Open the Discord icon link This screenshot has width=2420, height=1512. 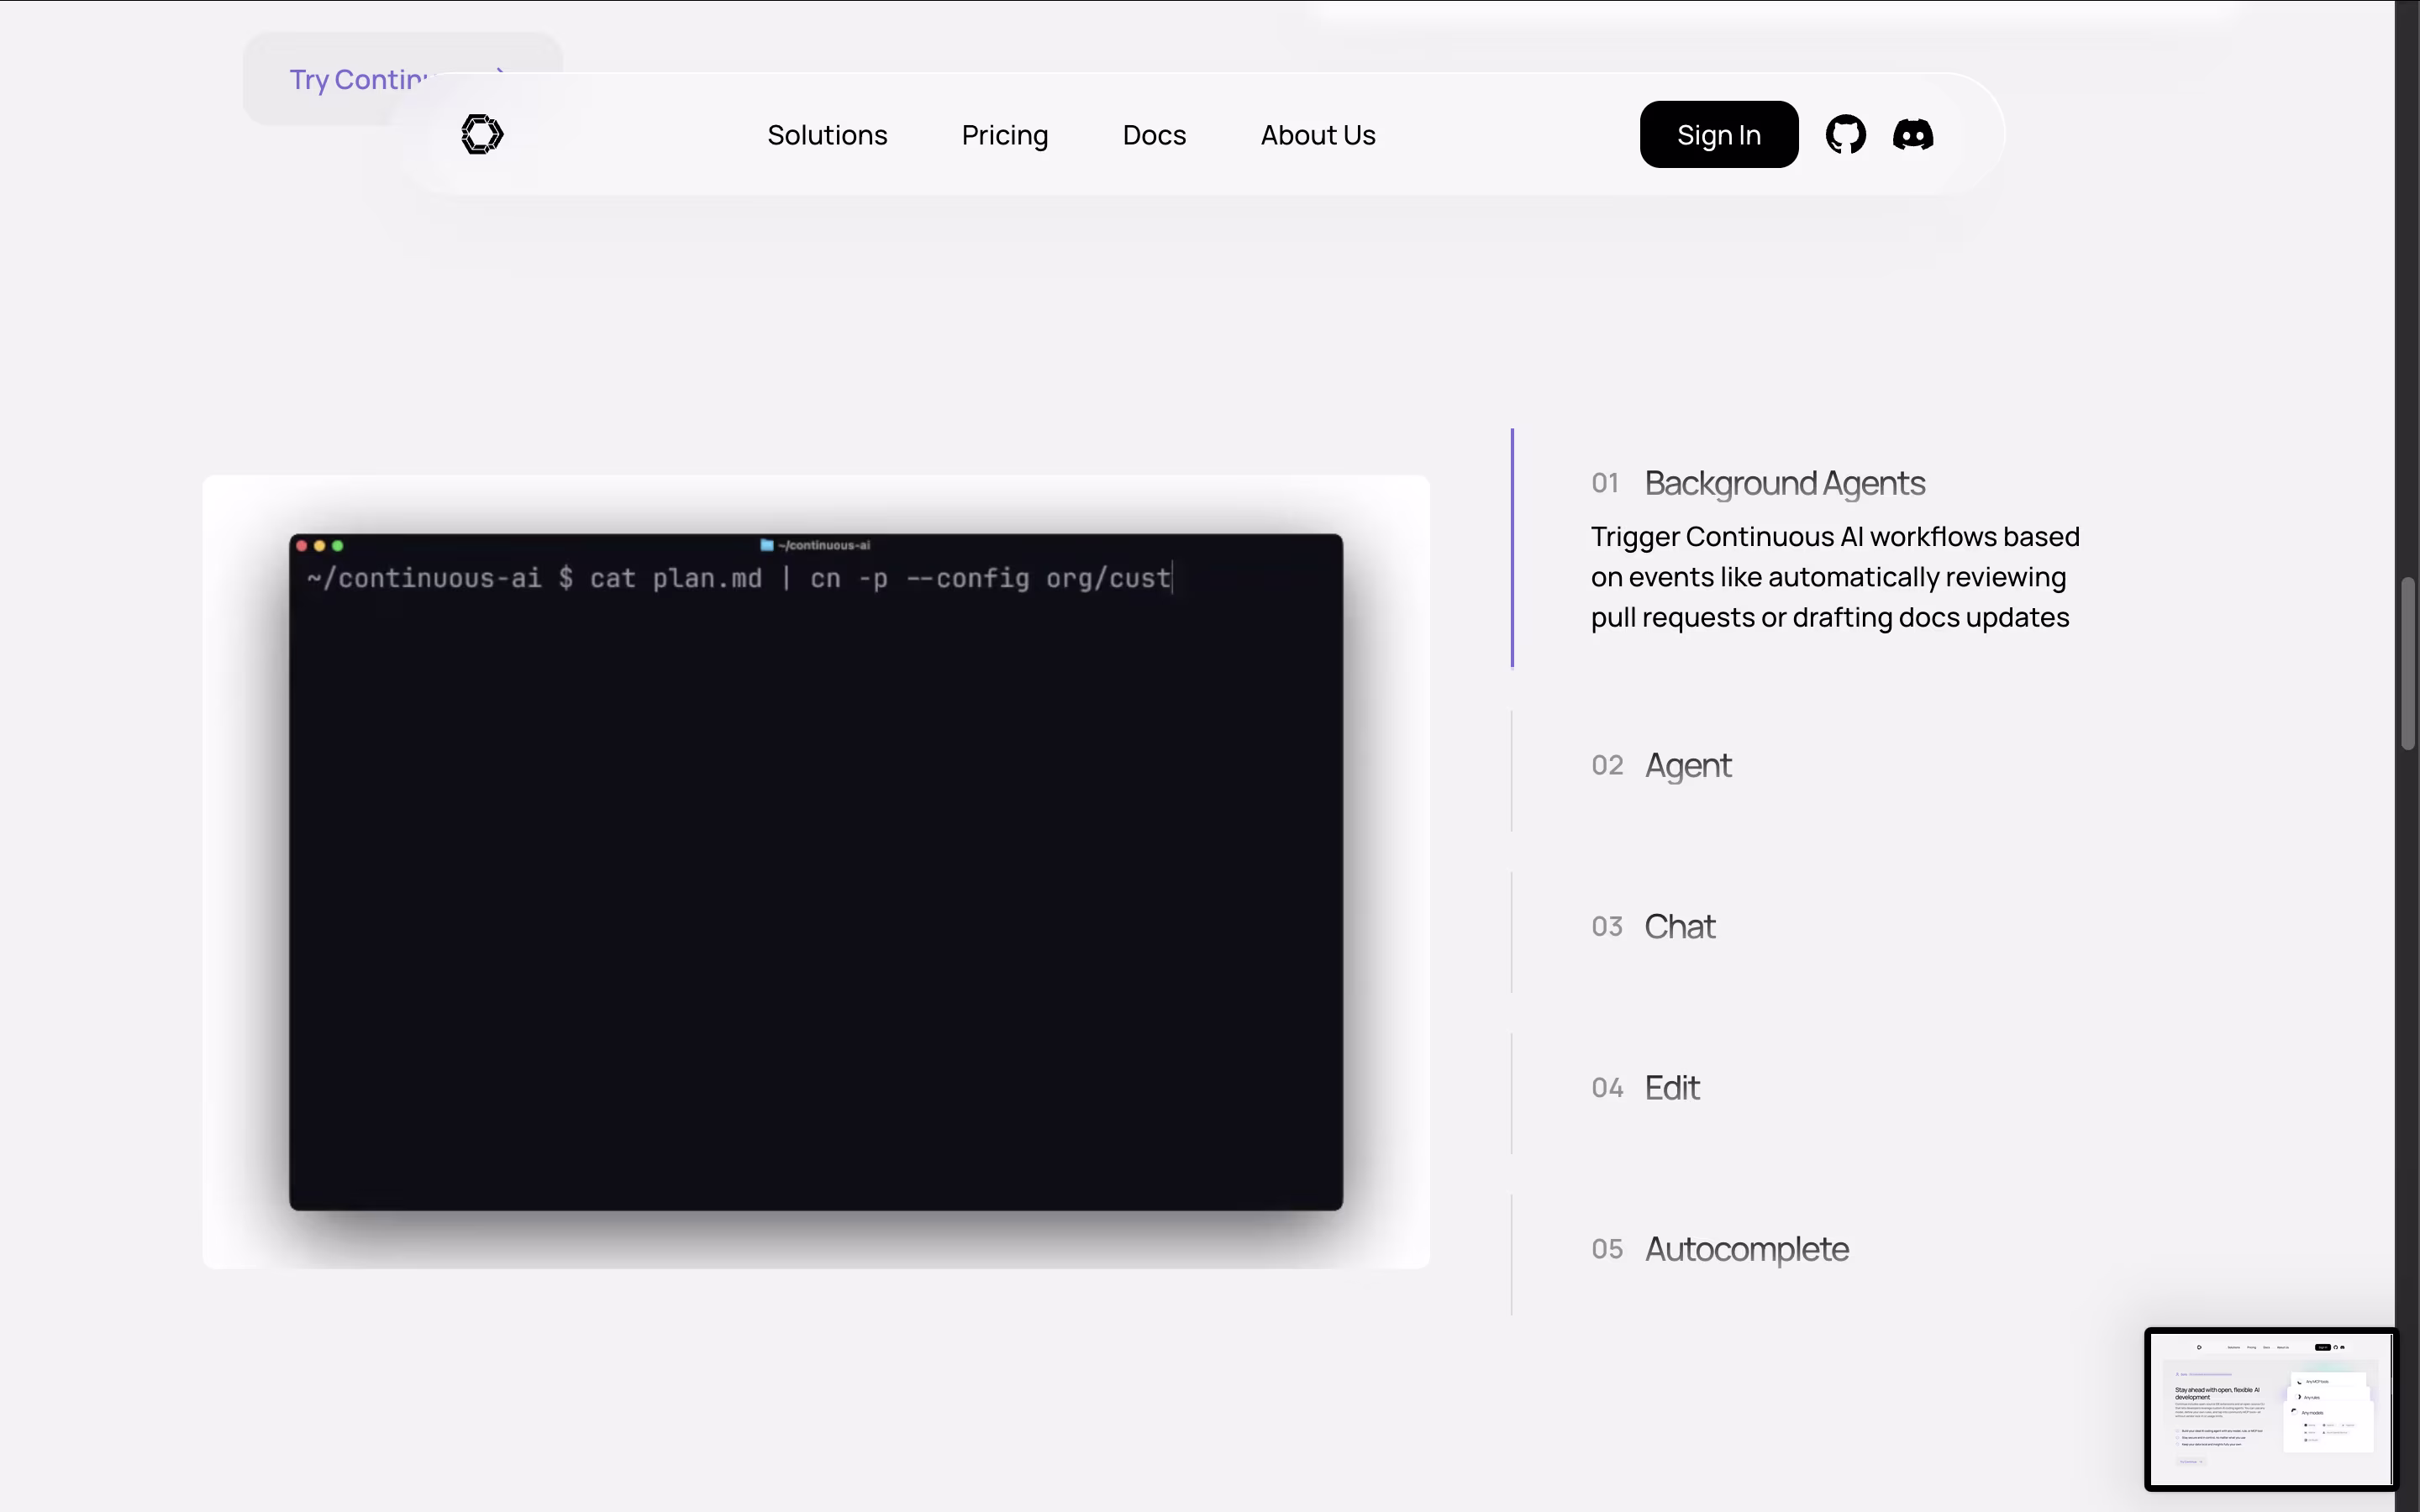point(1913,134)
